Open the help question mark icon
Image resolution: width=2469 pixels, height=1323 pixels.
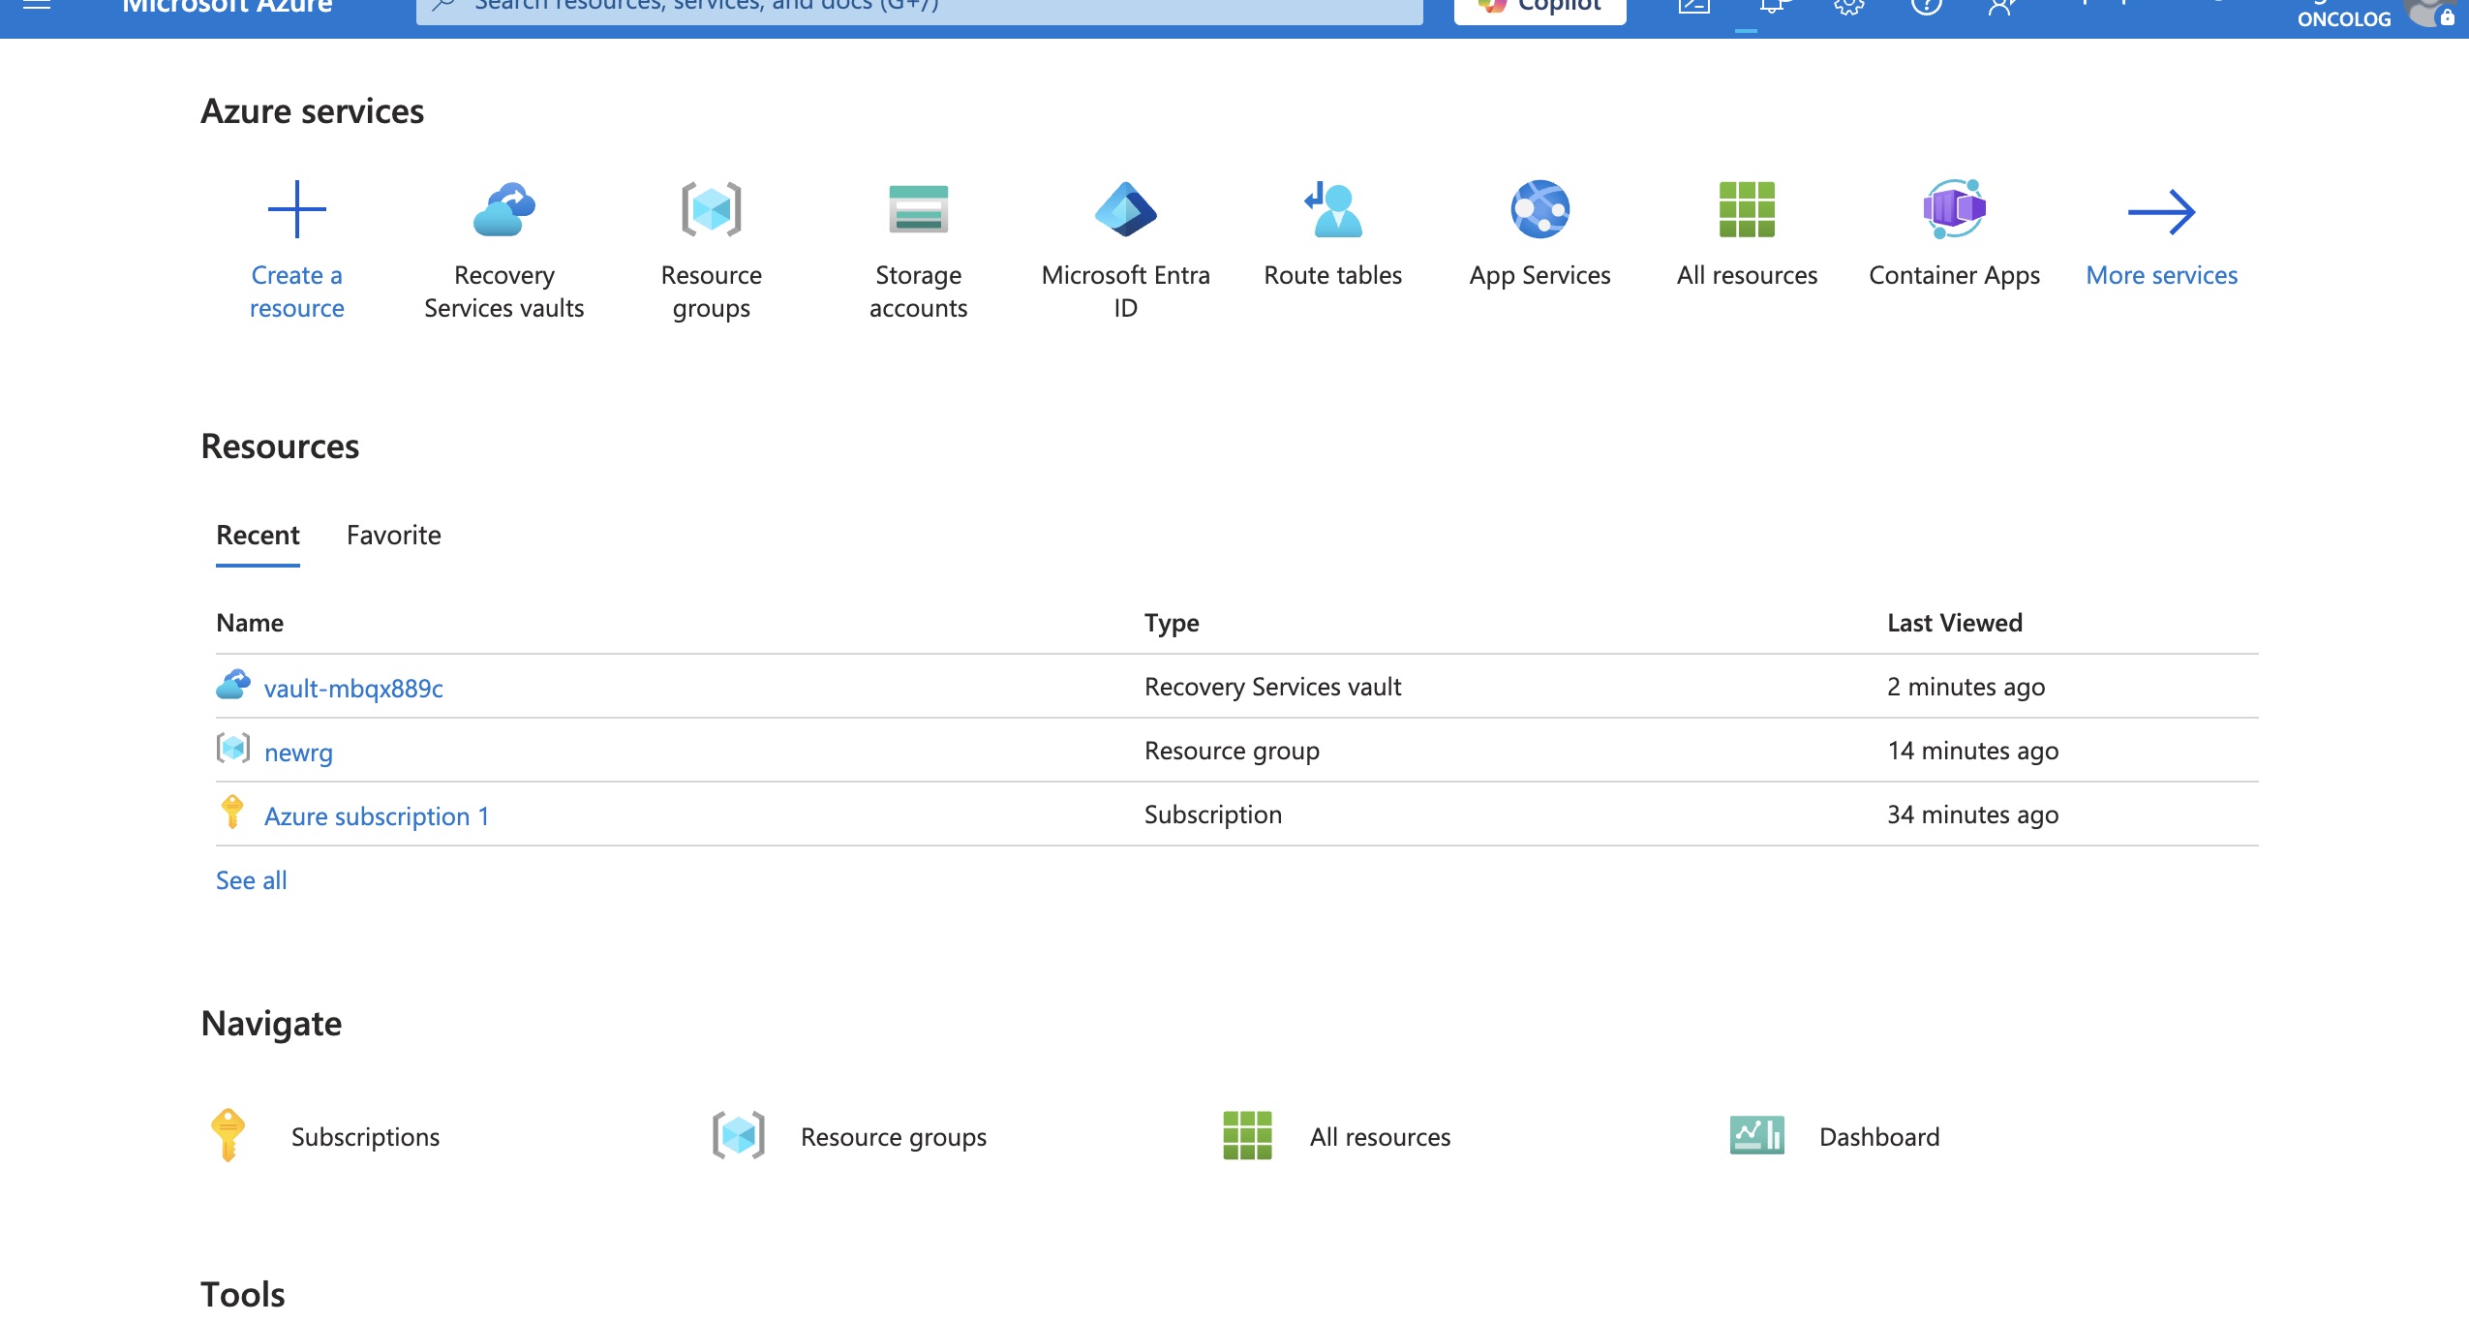point(1926,6)
